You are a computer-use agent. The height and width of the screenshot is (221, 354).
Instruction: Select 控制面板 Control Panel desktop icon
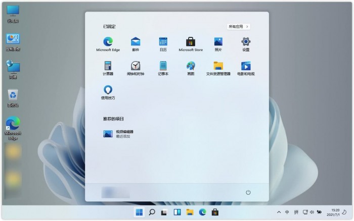tap(13, 42)
